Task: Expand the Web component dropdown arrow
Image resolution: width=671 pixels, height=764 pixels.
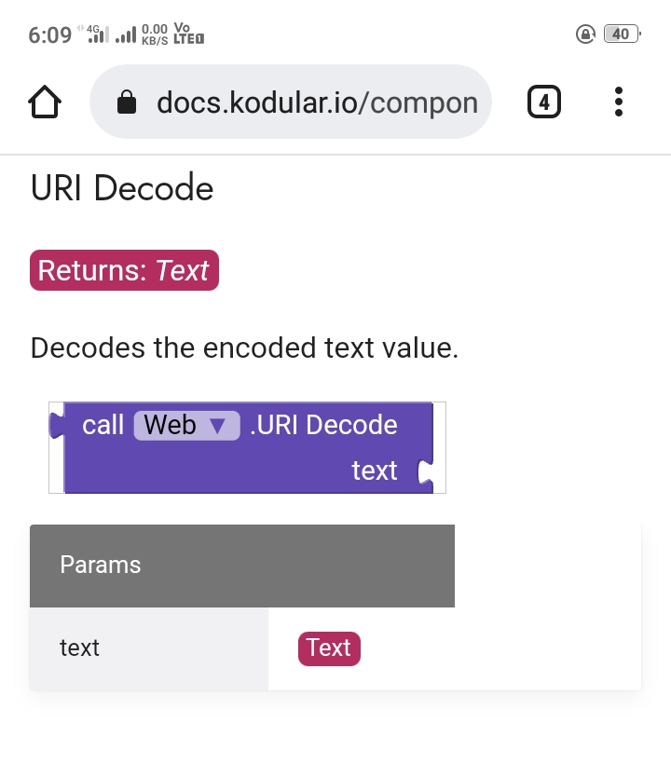Action: pos(218,426)
